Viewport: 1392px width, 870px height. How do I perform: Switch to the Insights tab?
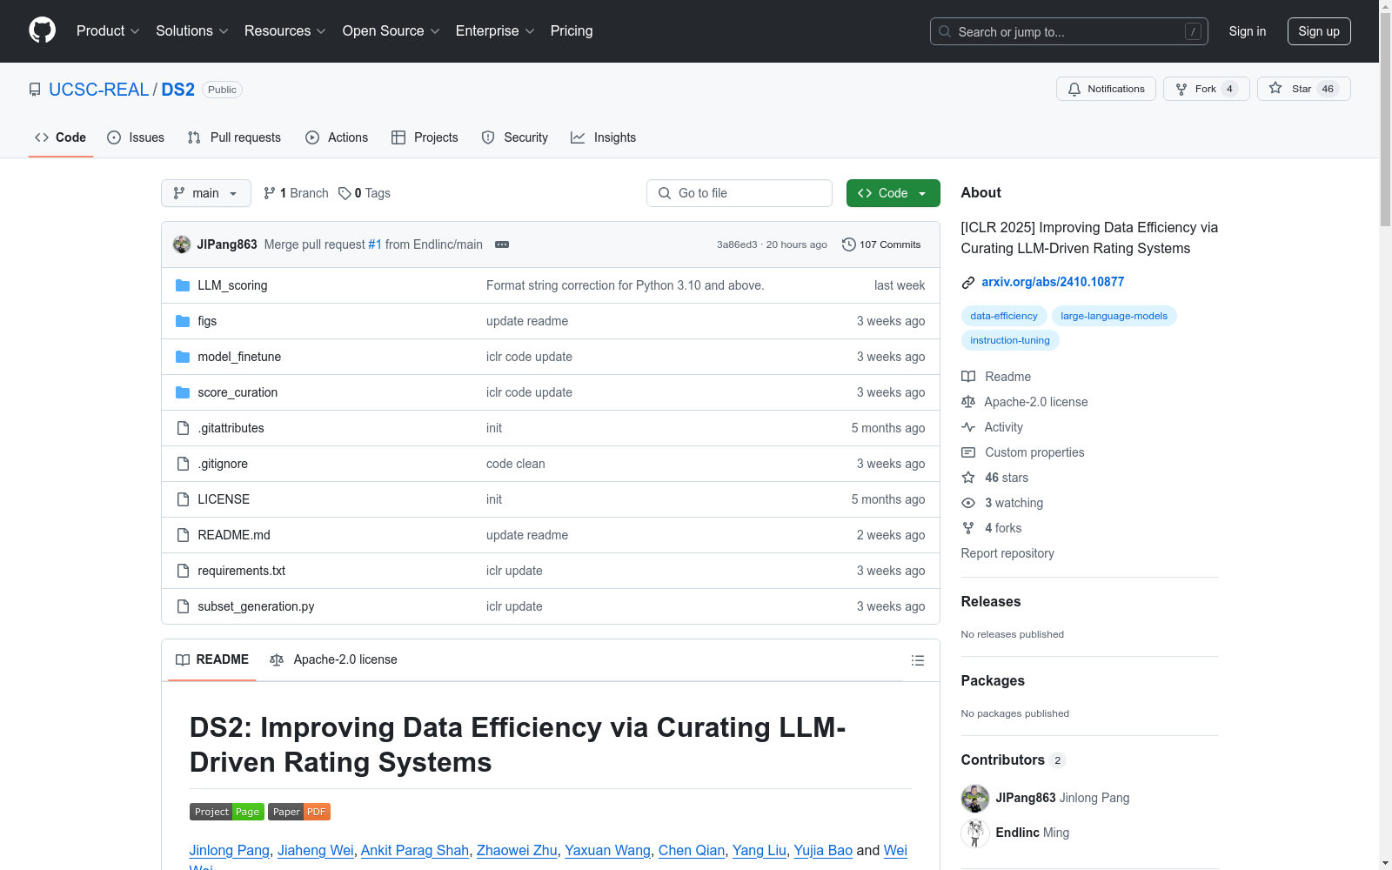point(604,137)
